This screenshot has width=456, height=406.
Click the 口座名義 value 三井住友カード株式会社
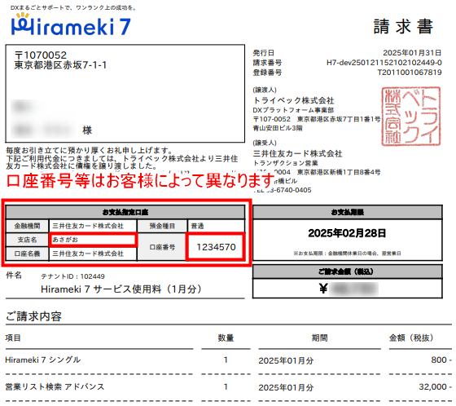coord(88,254)
